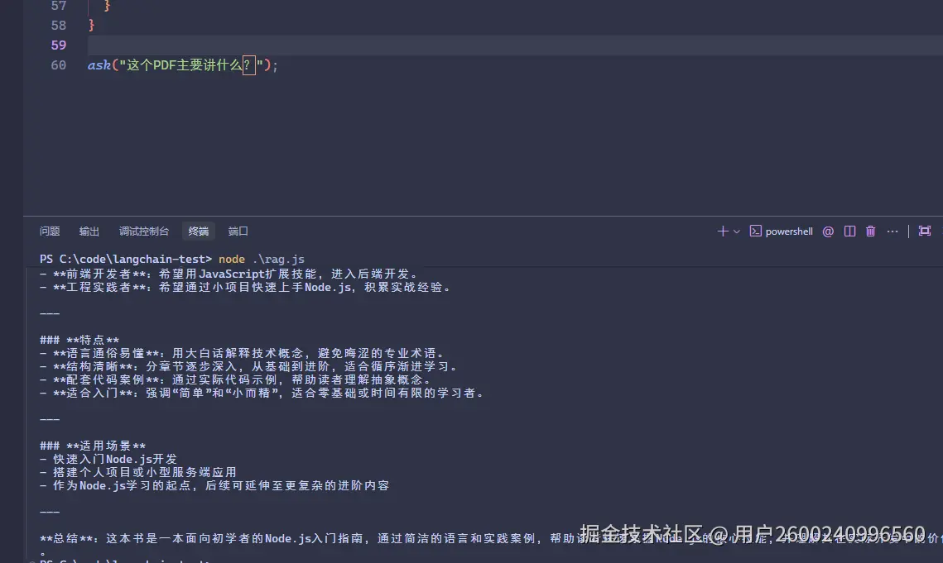Screen dimensions: 943x563
Task: Click line number 59 in gutter
Action: point(58,45)
